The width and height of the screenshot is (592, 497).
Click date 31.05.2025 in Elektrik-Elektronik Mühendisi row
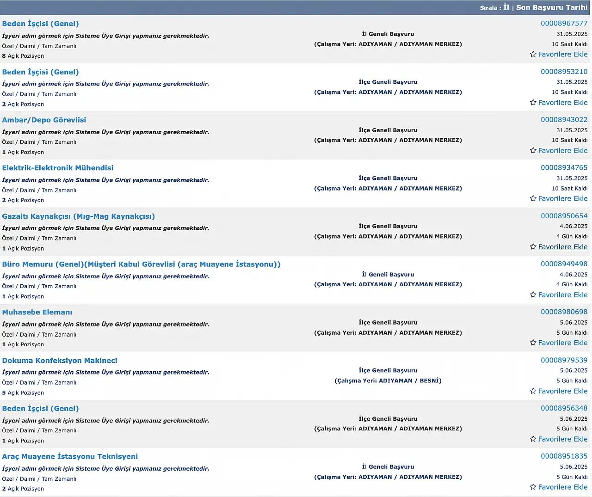572,178
